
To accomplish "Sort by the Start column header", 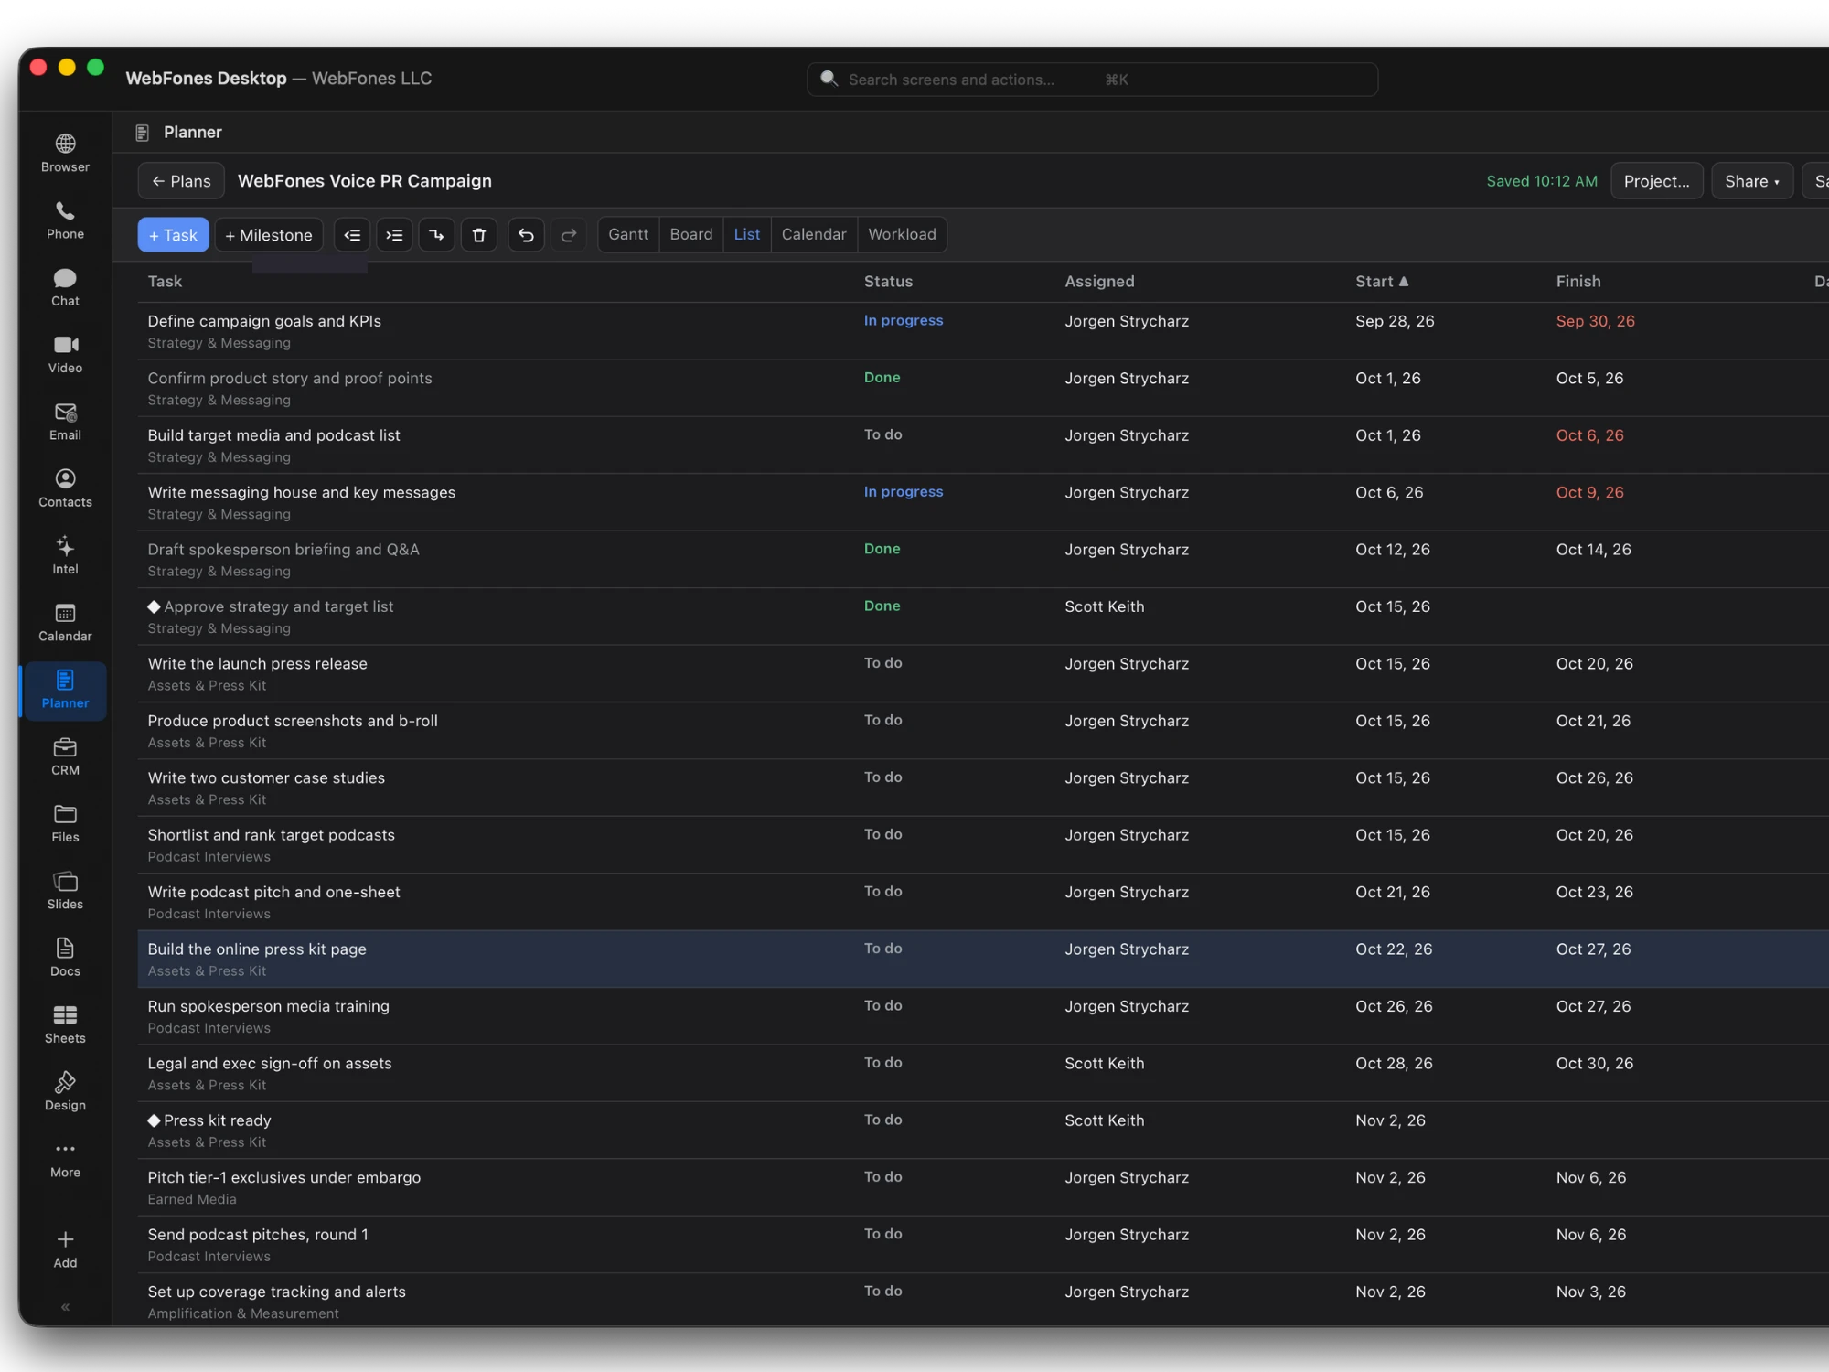I will click(1382, 282).
